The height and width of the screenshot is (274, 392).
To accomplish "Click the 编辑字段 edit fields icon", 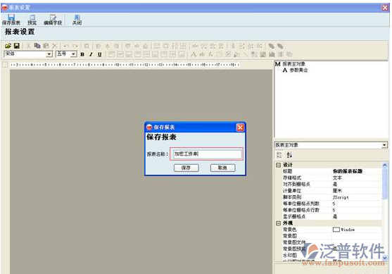I will (x=53, y=20).
